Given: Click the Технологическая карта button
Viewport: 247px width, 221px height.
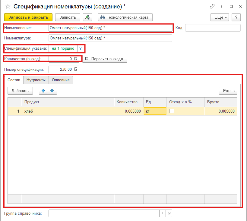Looking at the screenshot, I should pos(125,17).
